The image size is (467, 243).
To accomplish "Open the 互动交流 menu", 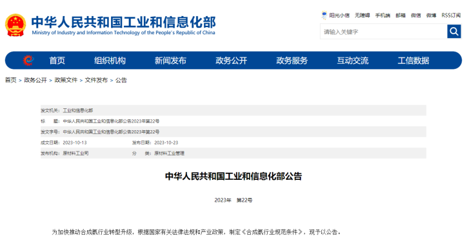I will (353, 61).
